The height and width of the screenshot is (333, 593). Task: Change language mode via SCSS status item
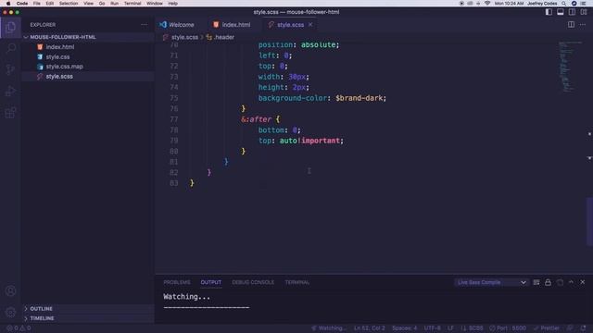[472, 328]
